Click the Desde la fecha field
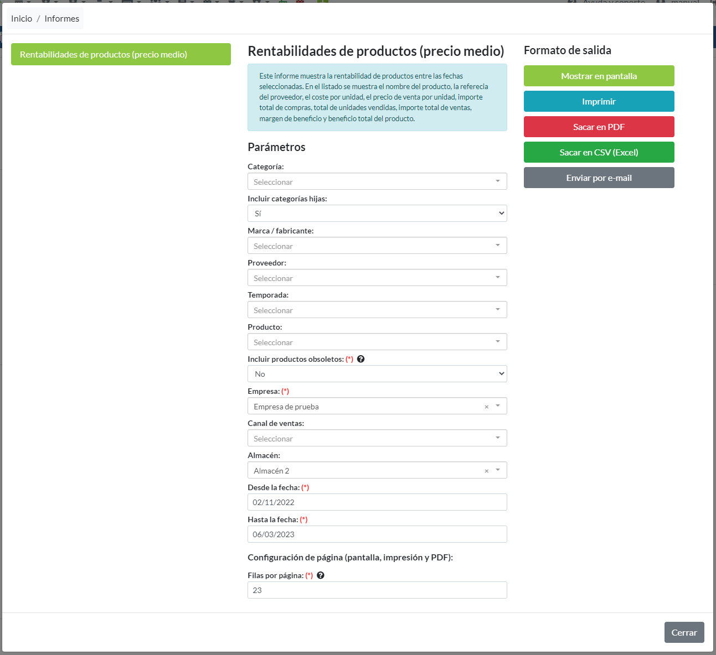This screenshot has width=716, height=655. [x=377, y=502]
